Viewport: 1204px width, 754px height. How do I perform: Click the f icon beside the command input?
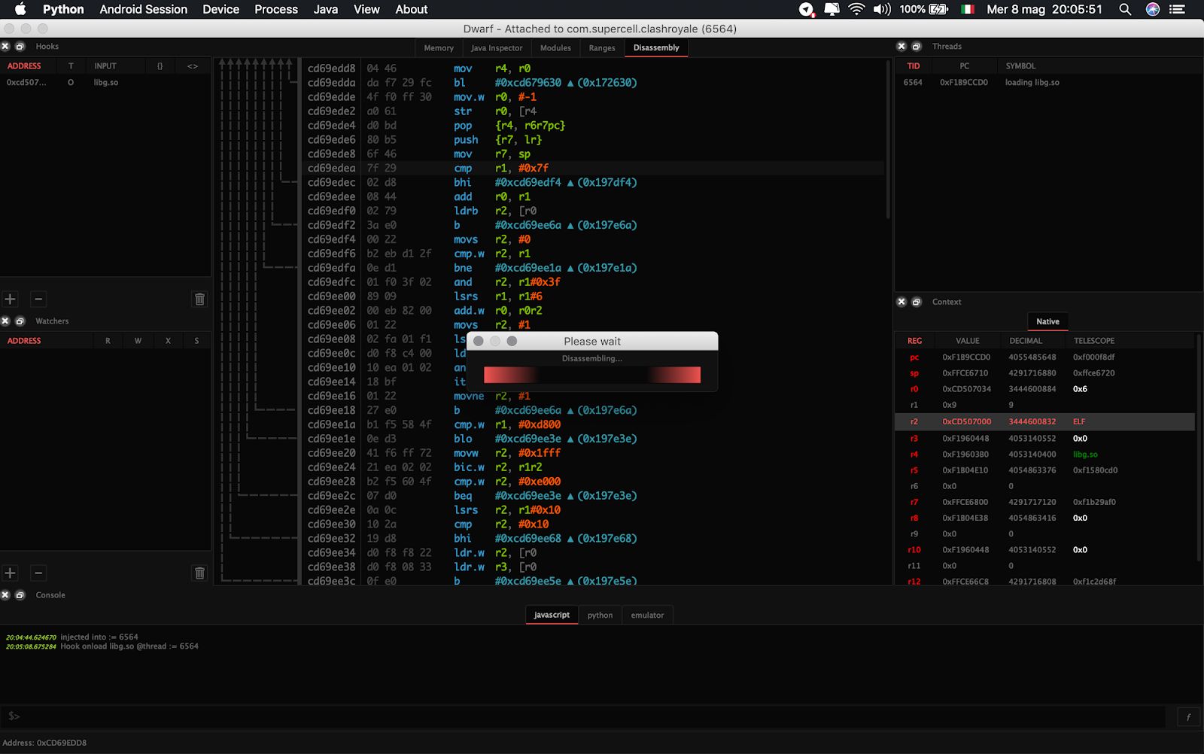point(1188,716)
